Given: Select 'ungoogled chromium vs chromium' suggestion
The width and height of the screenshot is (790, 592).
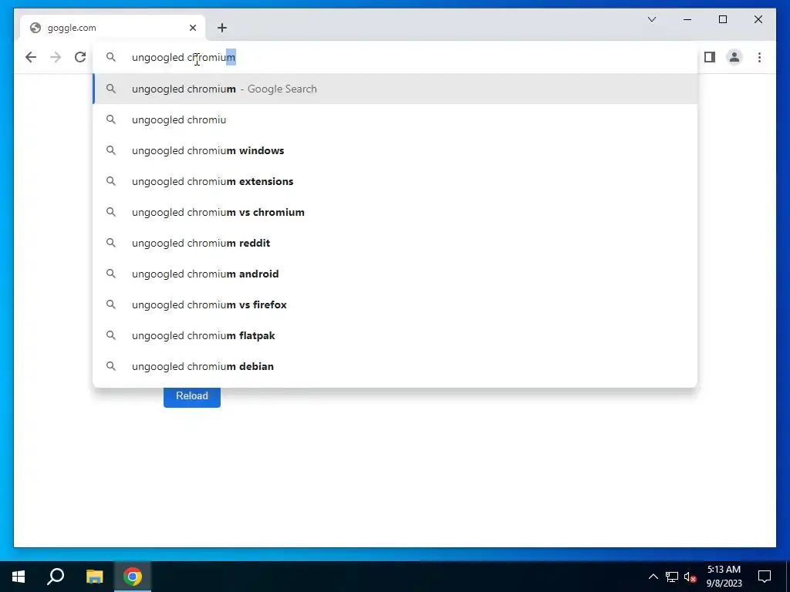Looking at the screenshot, I should pyautogui.click(x=396, y=212).
